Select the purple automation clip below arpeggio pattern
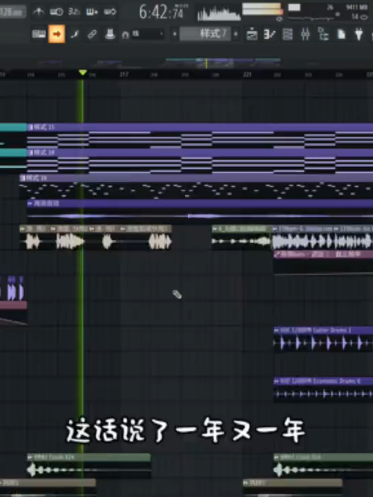 coord(200,212)
